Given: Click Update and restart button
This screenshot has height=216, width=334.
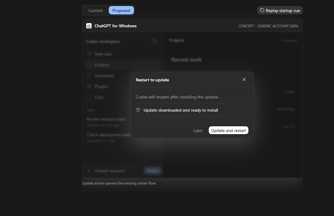Looking at the screenshot, I should click(x=228, y=130).
